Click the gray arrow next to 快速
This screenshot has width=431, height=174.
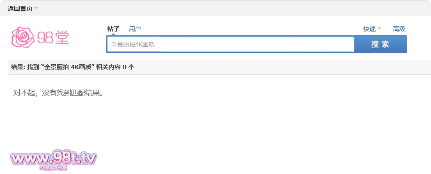click(x=379, y=29)
